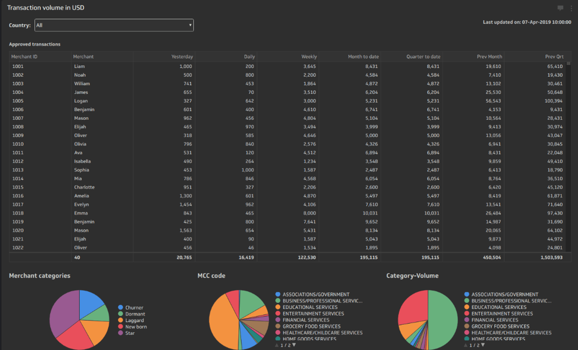Click the Weekly column header
578x350 pixels.
click(309, 57)
